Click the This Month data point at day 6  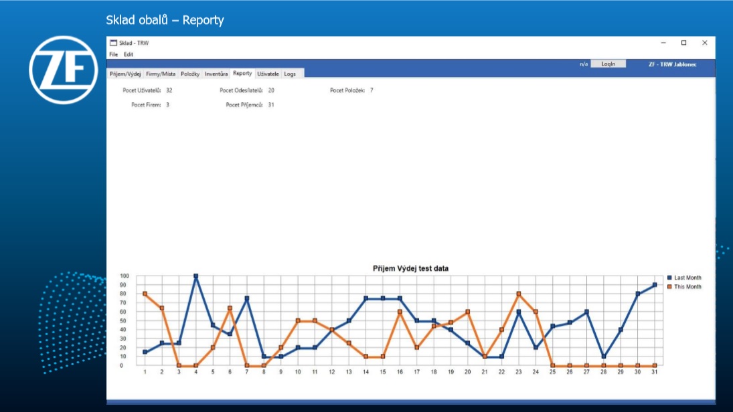tap(230, 308)
